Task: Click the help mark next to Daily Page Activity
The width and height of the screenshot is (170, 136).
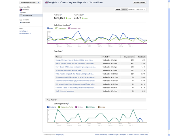Action: coord(69,103)
